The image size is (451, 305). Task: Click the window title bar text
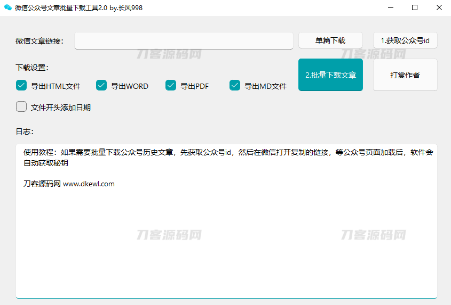pos(78,8)
